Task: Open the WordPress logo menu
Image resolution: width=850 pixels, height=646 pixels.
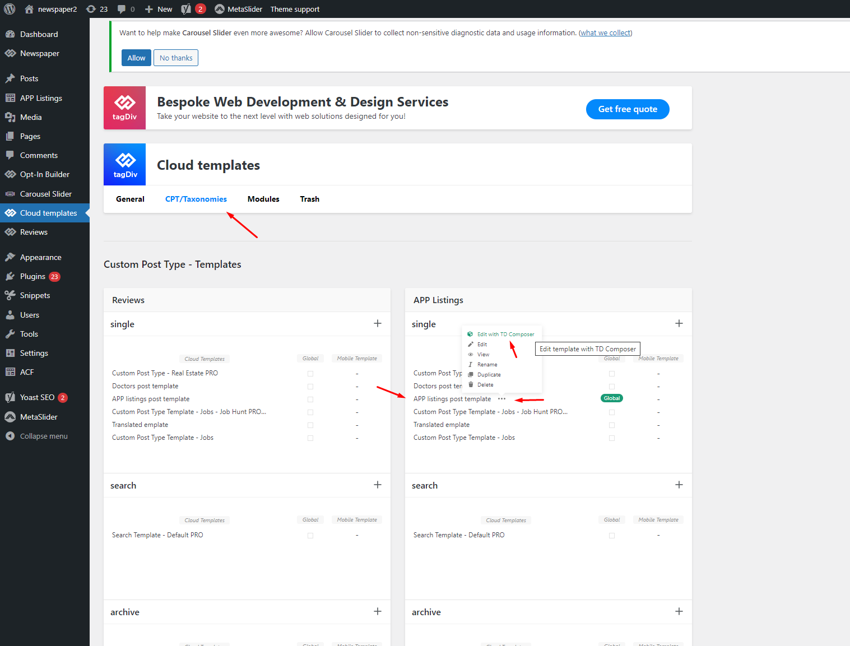Action: (10, 9)
